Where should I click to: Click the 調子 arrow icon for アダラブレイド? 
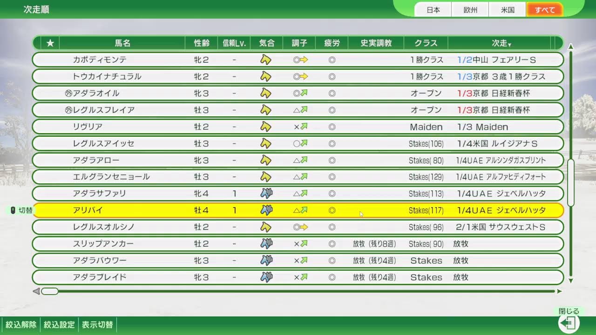tap(304, 277)
